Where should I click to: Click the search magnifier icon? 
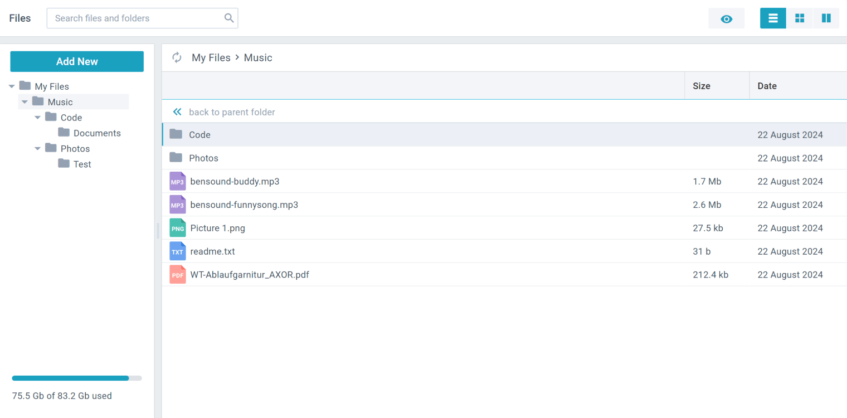coord(229,18)
